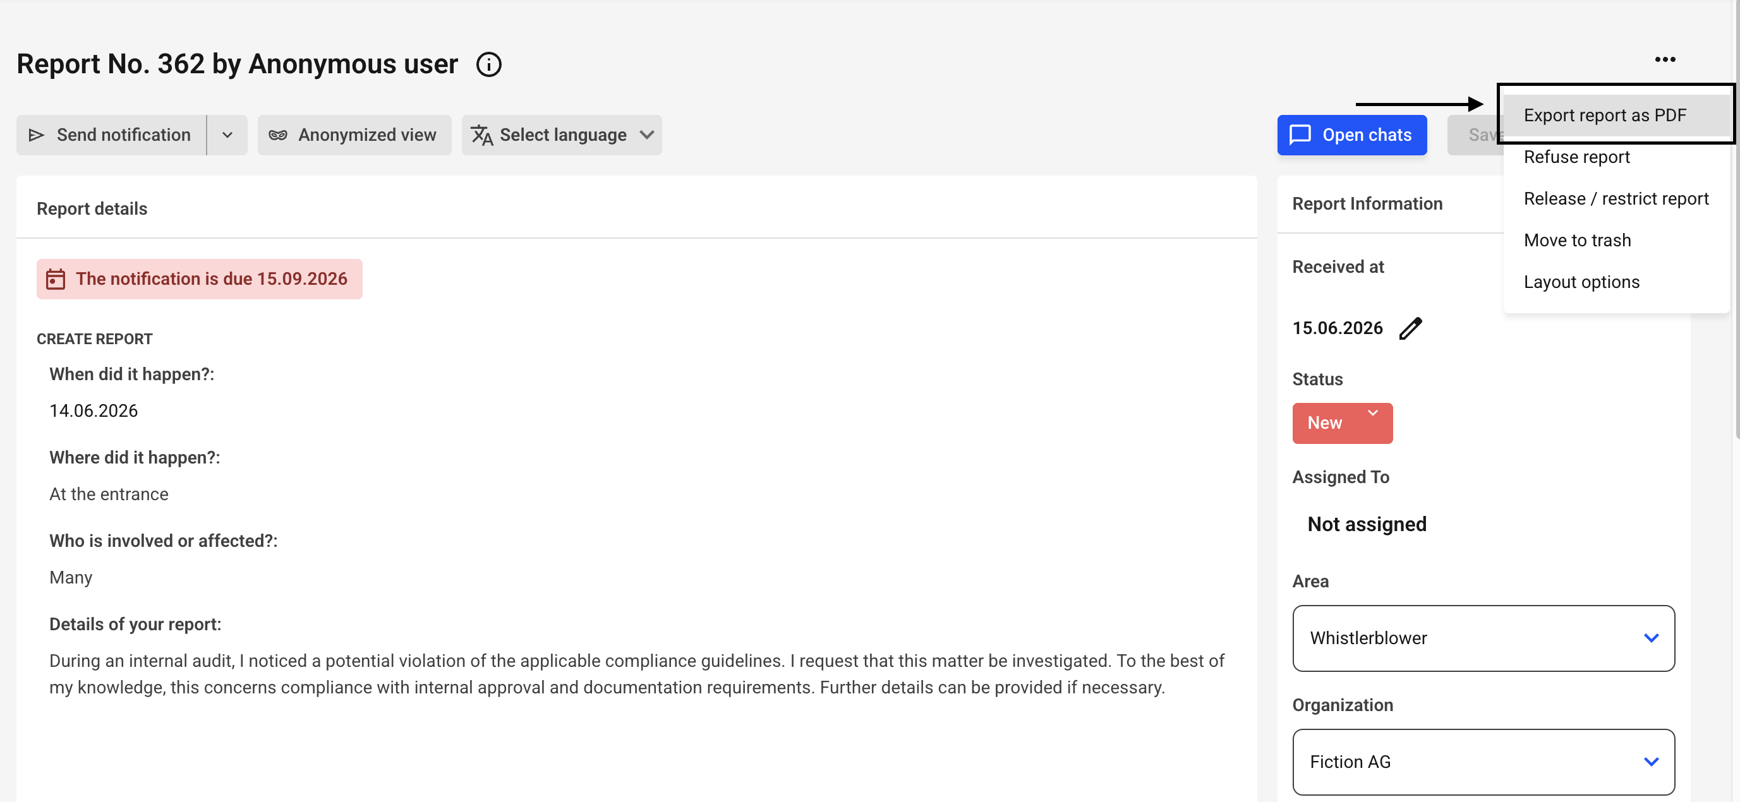Click the Open chats button

[1351, 135]
